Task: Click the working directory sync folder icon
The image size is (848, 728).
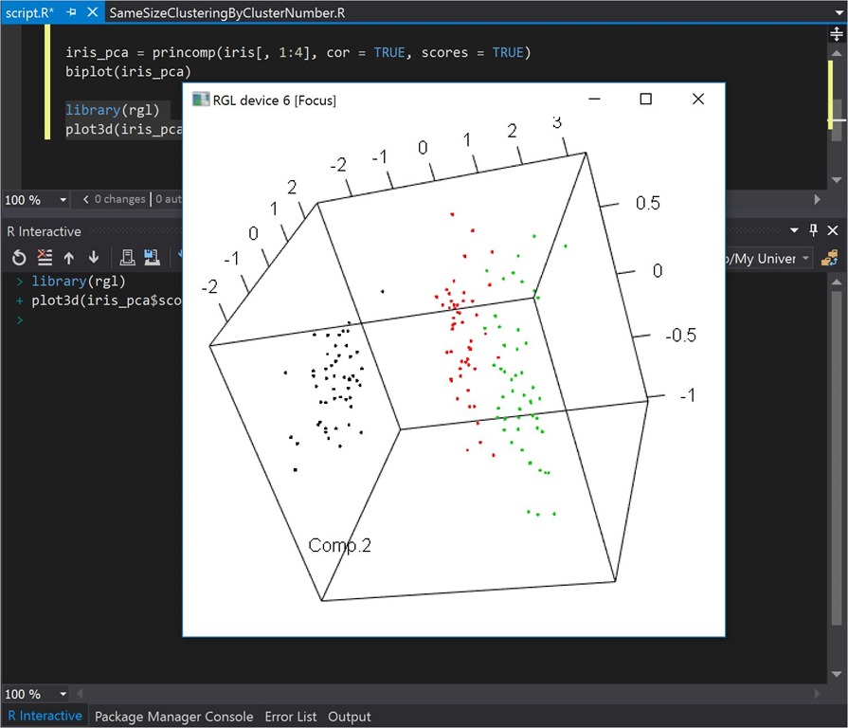Action: (x=829, y=258)
